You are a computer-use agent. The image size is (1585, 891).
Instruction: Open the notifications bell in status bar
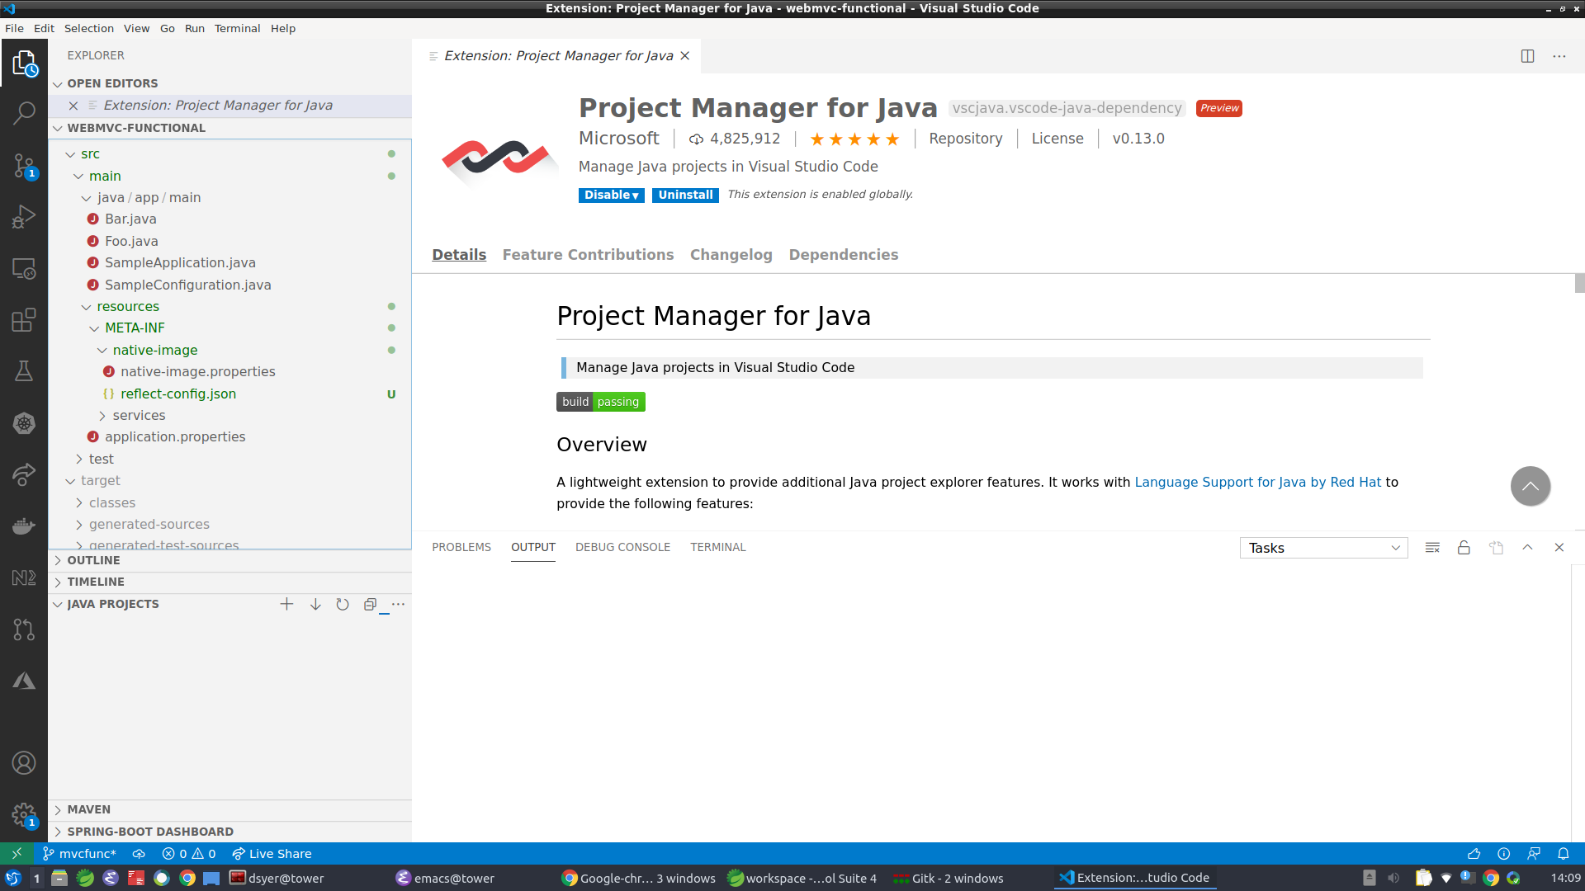(1563, 854)
